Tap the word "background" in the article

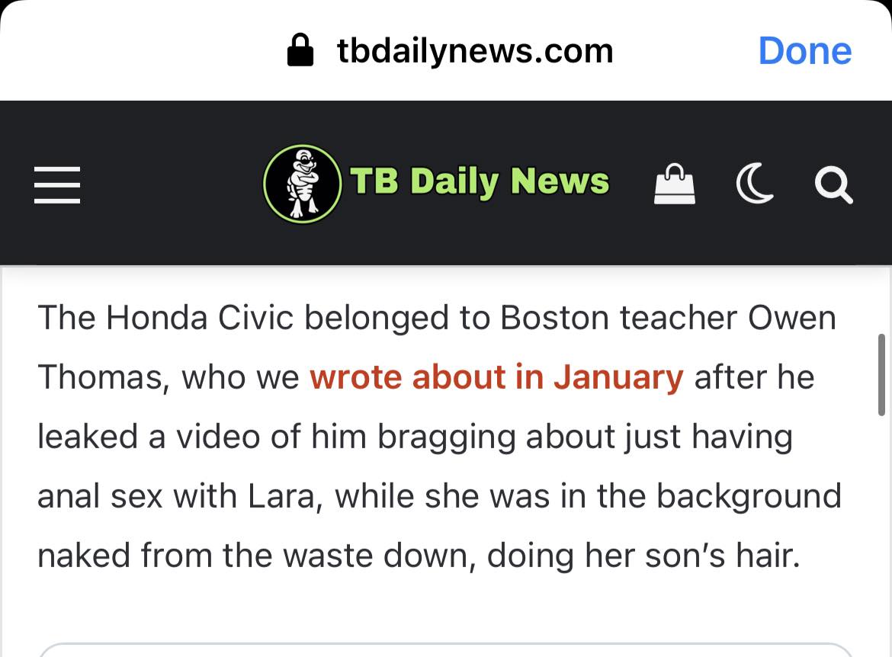pos(749,496)
